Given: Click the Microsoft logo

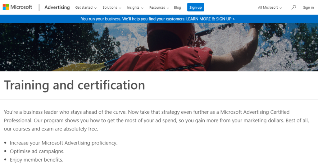Looking at the screenshot, I should click(17, 7).
